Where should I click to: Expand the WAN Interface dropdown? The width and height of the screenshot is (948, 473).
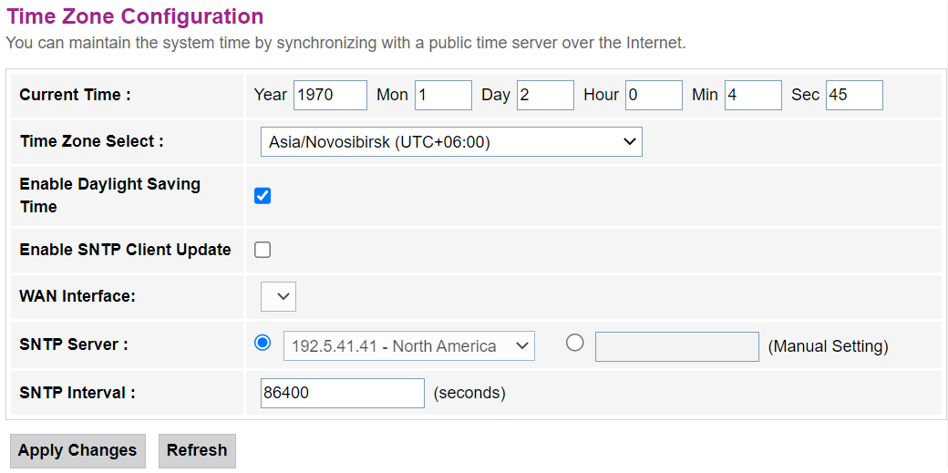point(278,296)
